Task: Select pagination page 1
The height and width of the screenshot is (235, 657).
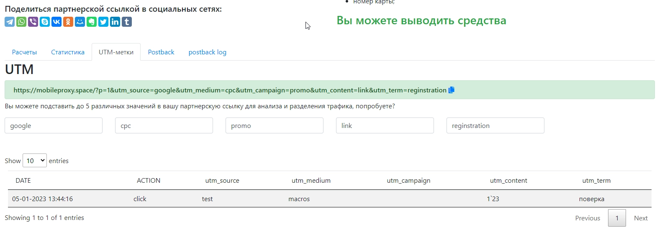Action: [x=617, y=218]
